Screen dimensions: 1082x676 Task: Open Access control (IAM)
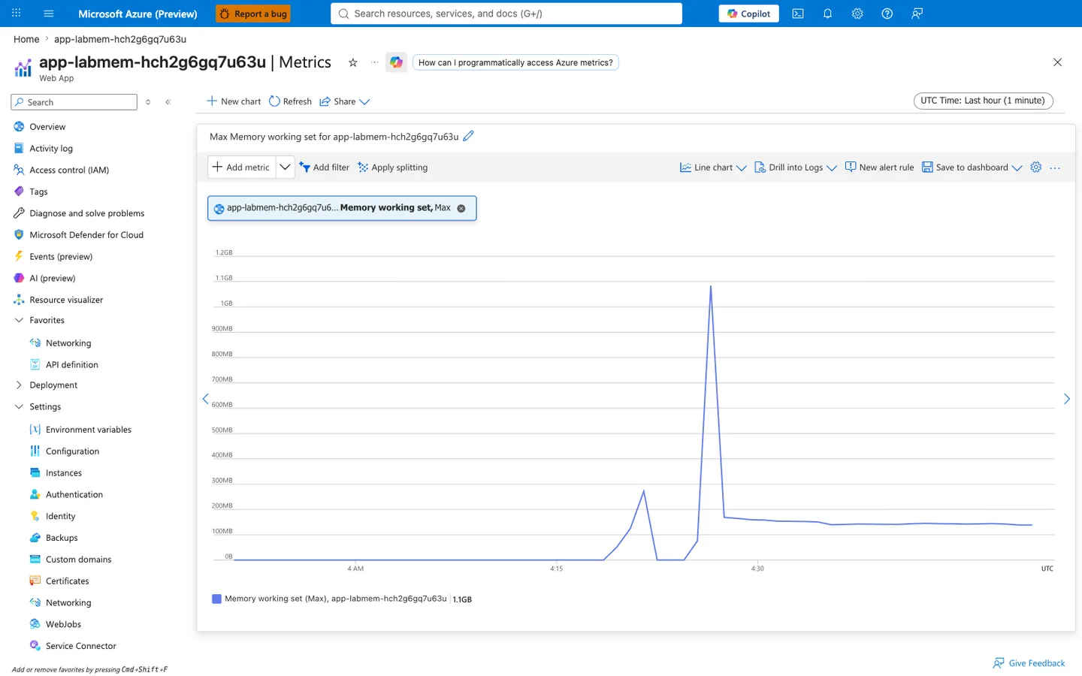tap(69, 171)
